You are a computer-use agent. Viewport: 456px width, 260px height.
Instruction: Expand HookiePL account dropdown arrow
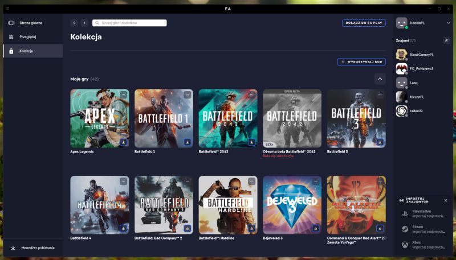coord(449,23)
